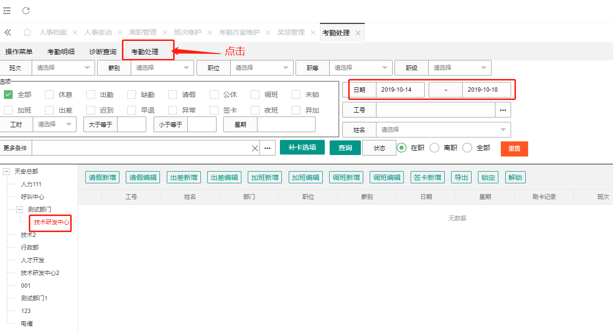
Task: Open the 班次 dropdown
Action: pos(62,68)
